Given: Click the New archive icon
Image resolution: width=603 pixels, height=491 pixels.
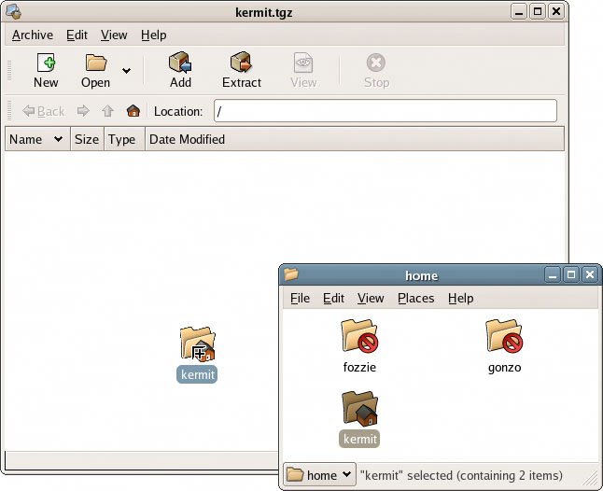Looking at the screenshot, I should (45, 63).
